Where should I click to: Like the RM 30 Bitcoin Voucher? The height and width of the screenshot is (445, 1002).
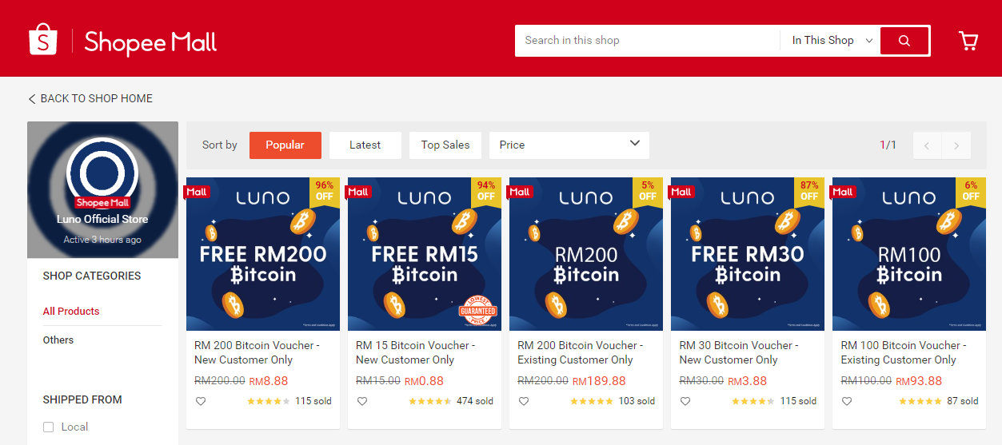tap(685, 401)
